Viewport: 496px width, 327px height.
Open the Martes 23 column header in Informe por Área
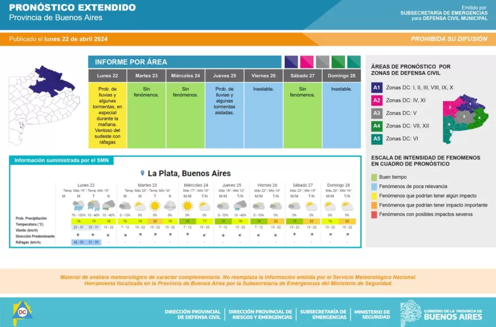[147, 76]
